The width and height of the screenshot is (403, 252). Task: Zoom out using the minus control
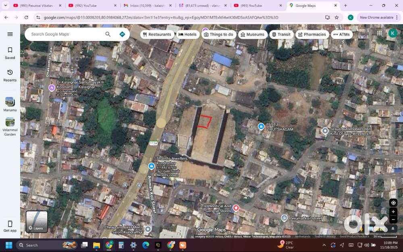393,220
